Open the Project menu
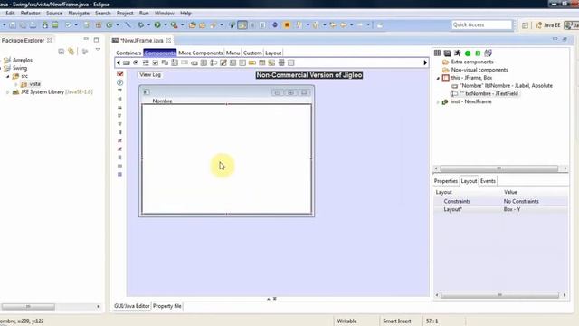Viewport: 579px width, 326px height. click(x=125, y=13)
